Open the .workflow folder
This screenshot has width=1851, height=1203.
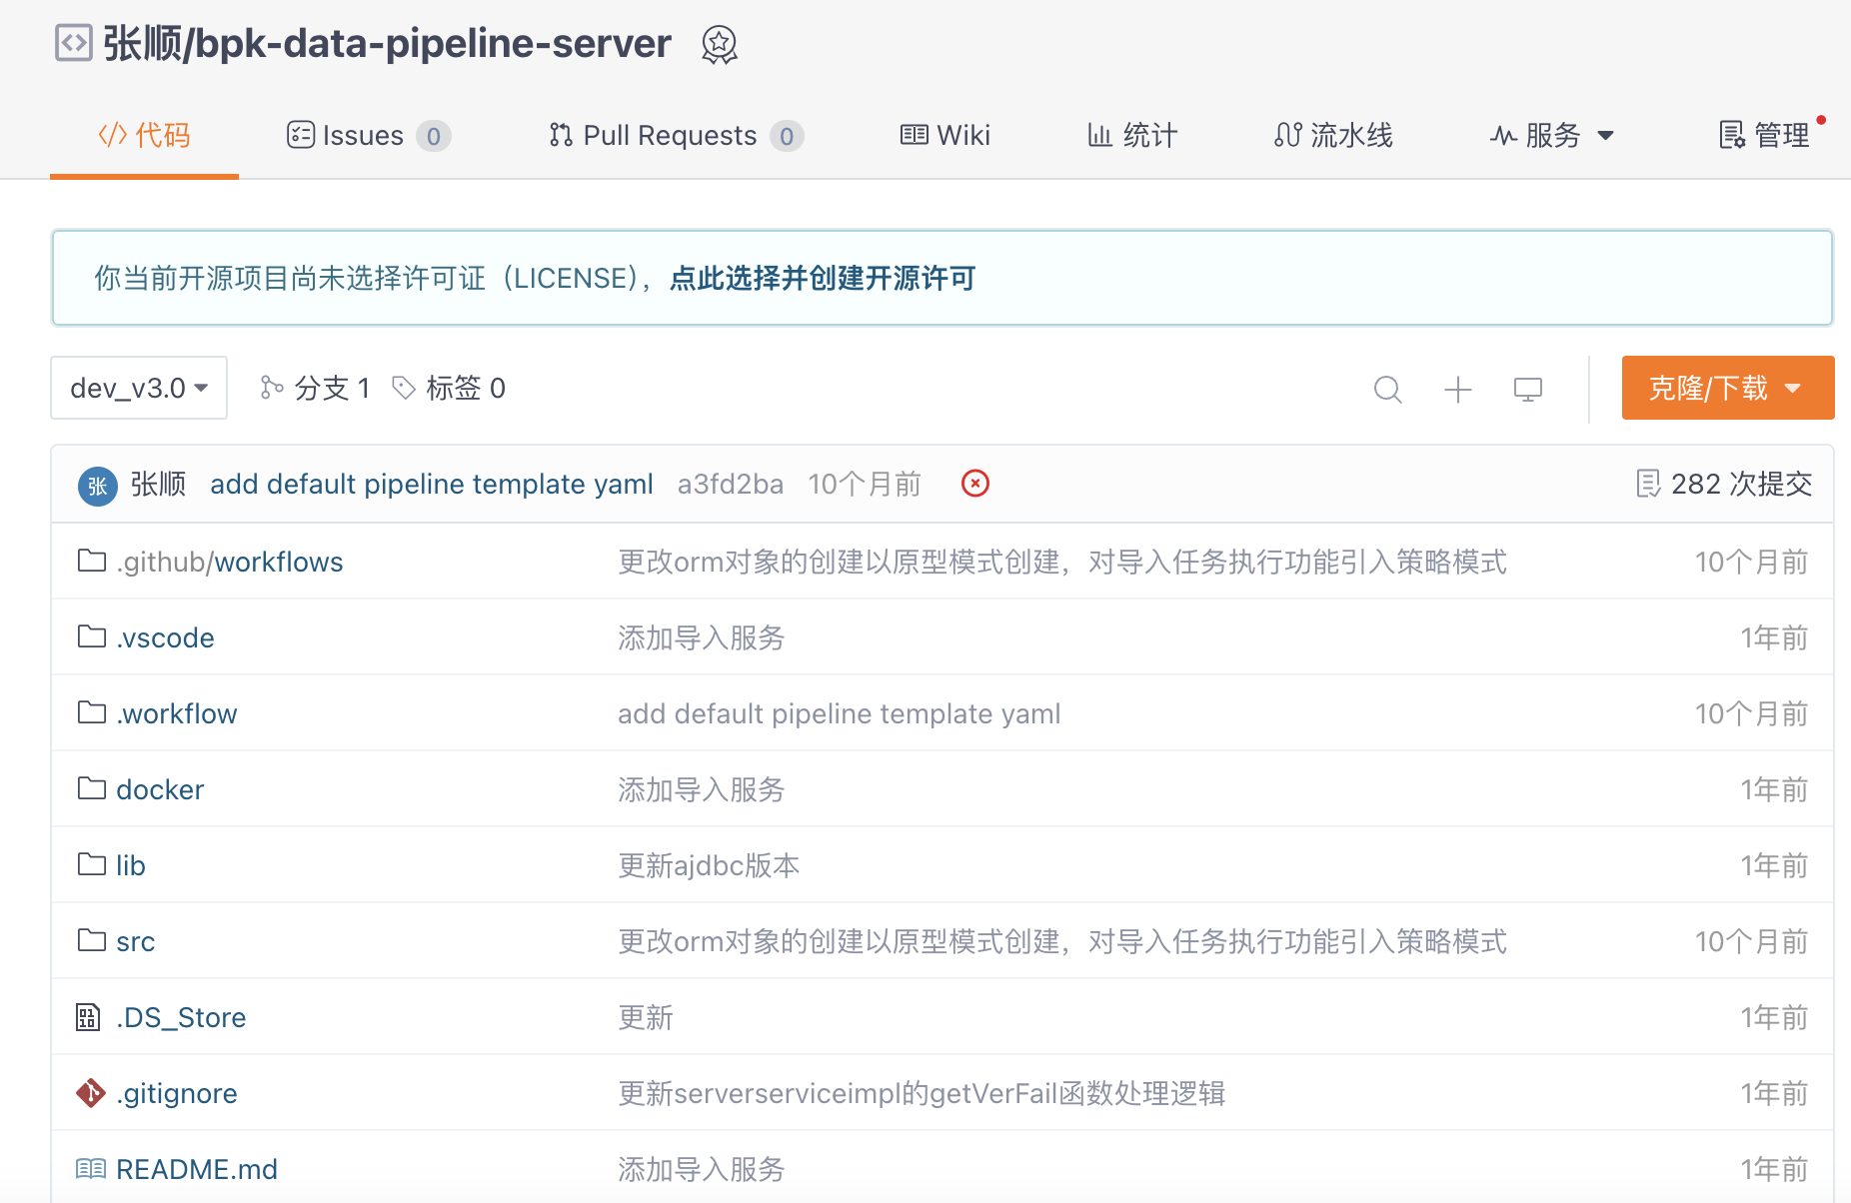tap(177, 713)
